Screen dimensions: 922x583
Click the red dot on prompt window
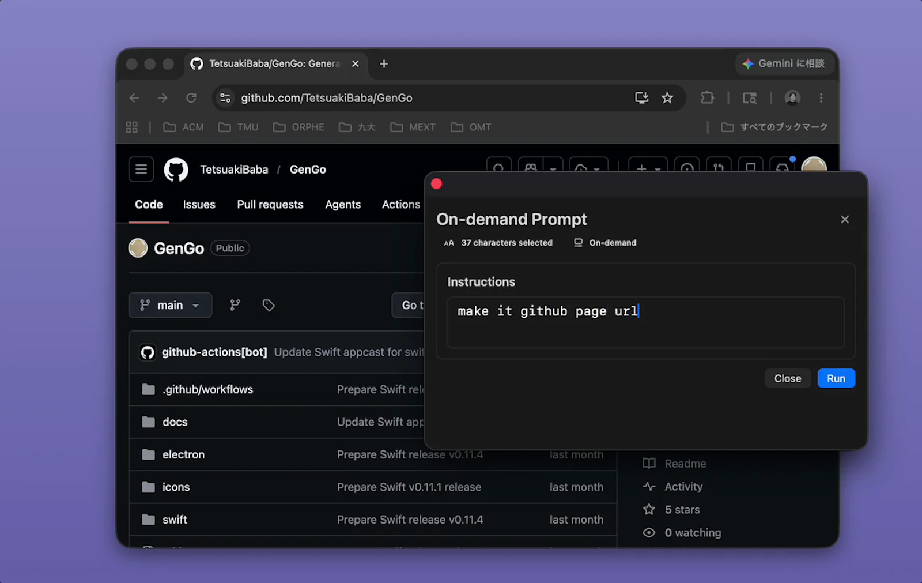pyautogui.click(x=436, y=183)
